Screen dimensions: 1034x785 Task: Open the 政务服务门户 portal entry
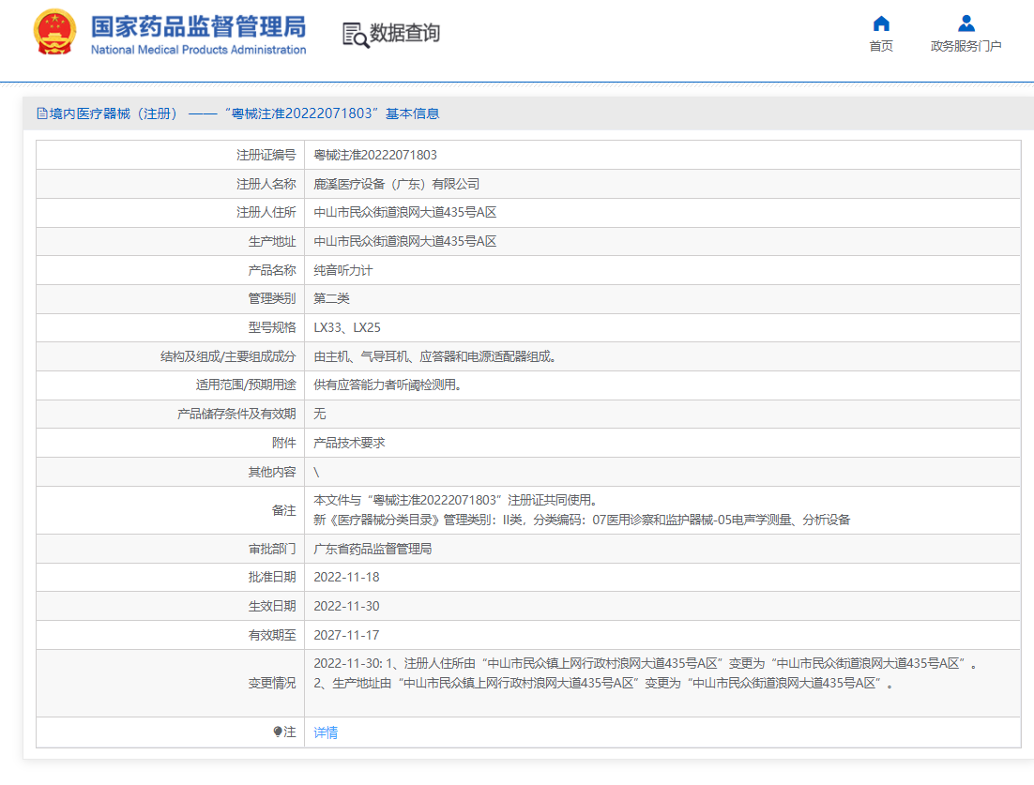pos(965,44)
